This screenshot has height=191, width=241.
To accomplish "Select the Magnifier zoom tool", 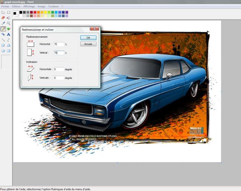I will 9,23.
